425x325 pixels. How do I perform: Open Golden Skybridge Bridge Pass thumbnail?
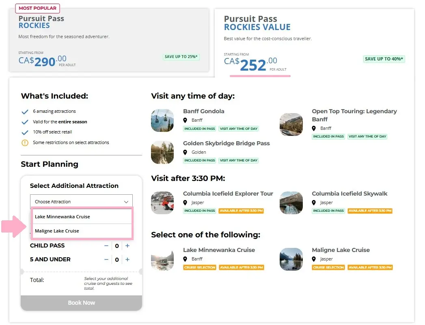[x=162, y=152]
